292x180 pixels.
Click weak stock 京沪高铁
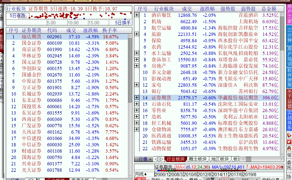(248, 142)
